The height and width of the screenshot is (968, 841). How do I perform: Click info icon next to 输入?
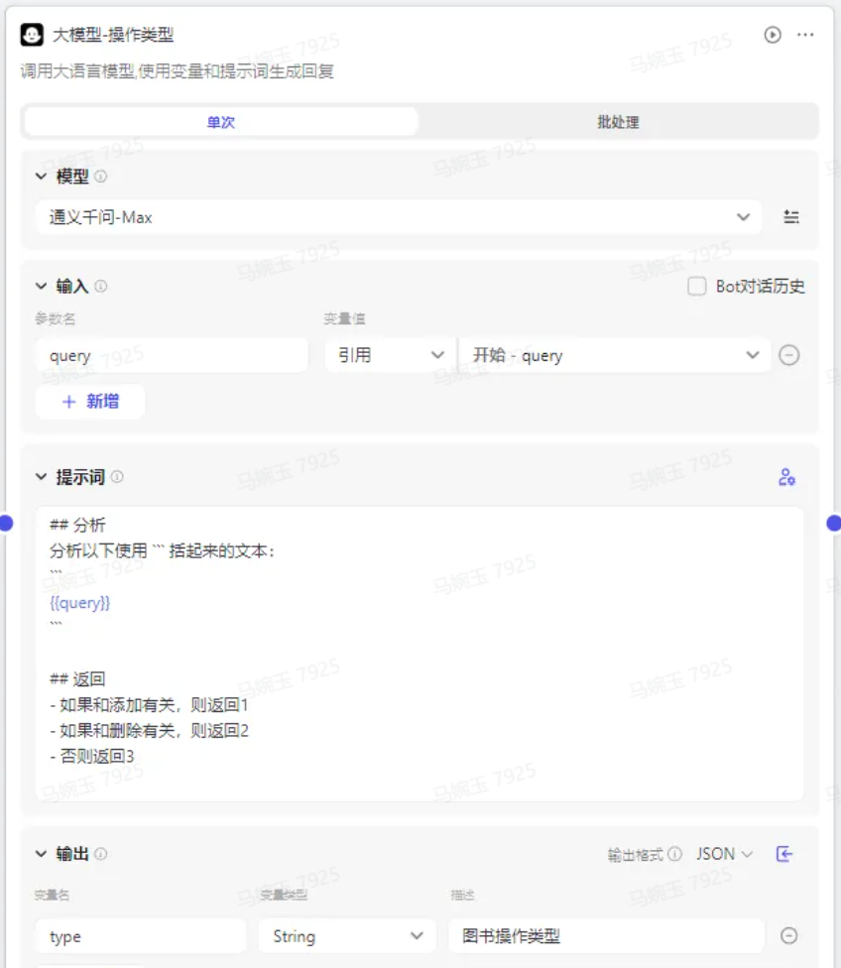(100, 286)
